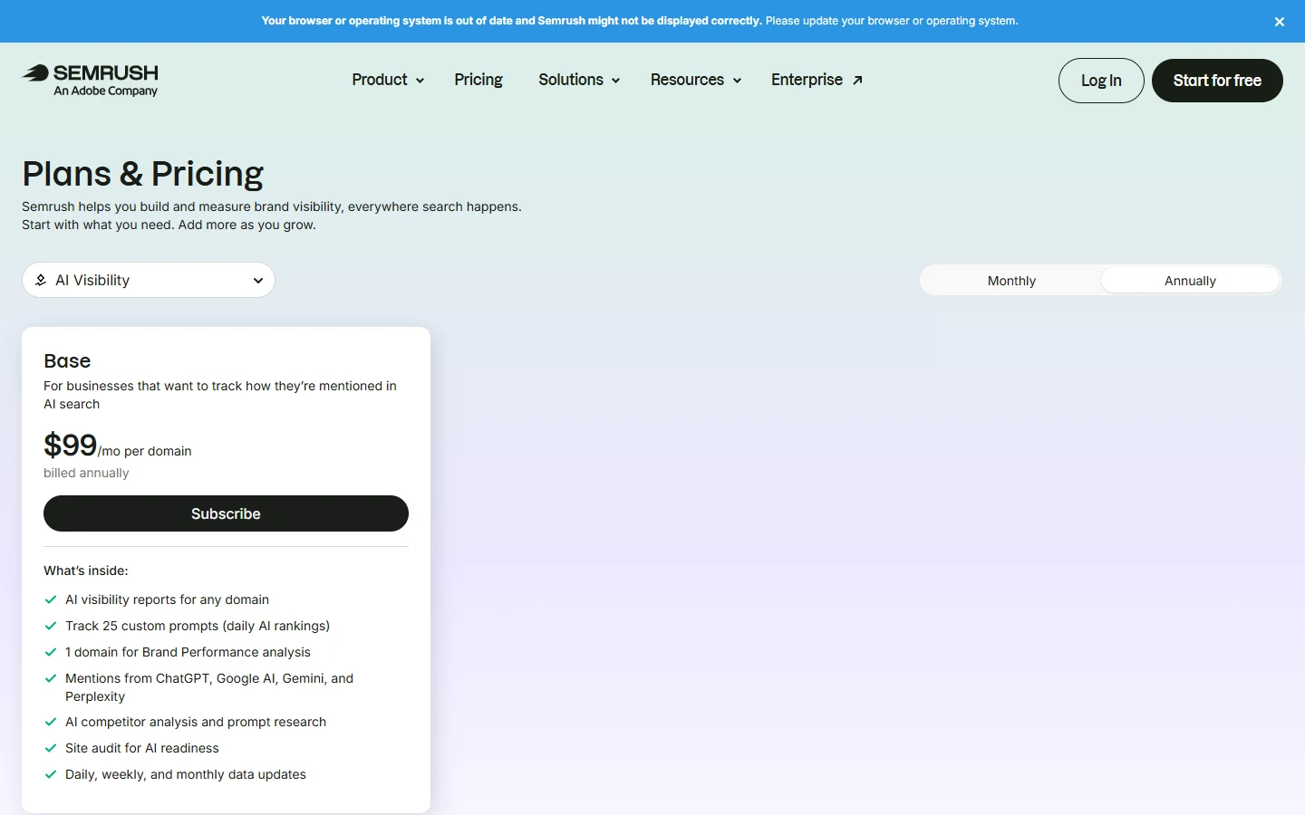Screen dimensions: 1305x815
Task: Click checkmark beside 1 domain for Brand Performance
Action: click(51, 652)
